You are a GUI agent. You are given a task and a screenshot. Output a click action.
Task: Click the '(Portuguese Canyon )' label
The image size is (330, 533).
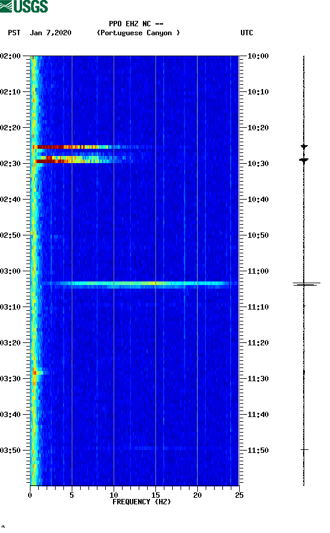(139, 33)
